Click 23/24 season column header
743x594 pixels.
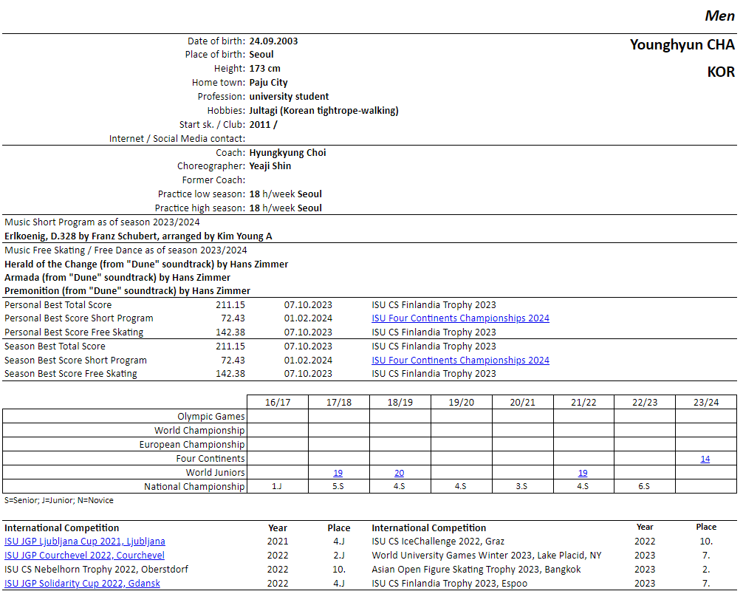click(x=706, y=403)
